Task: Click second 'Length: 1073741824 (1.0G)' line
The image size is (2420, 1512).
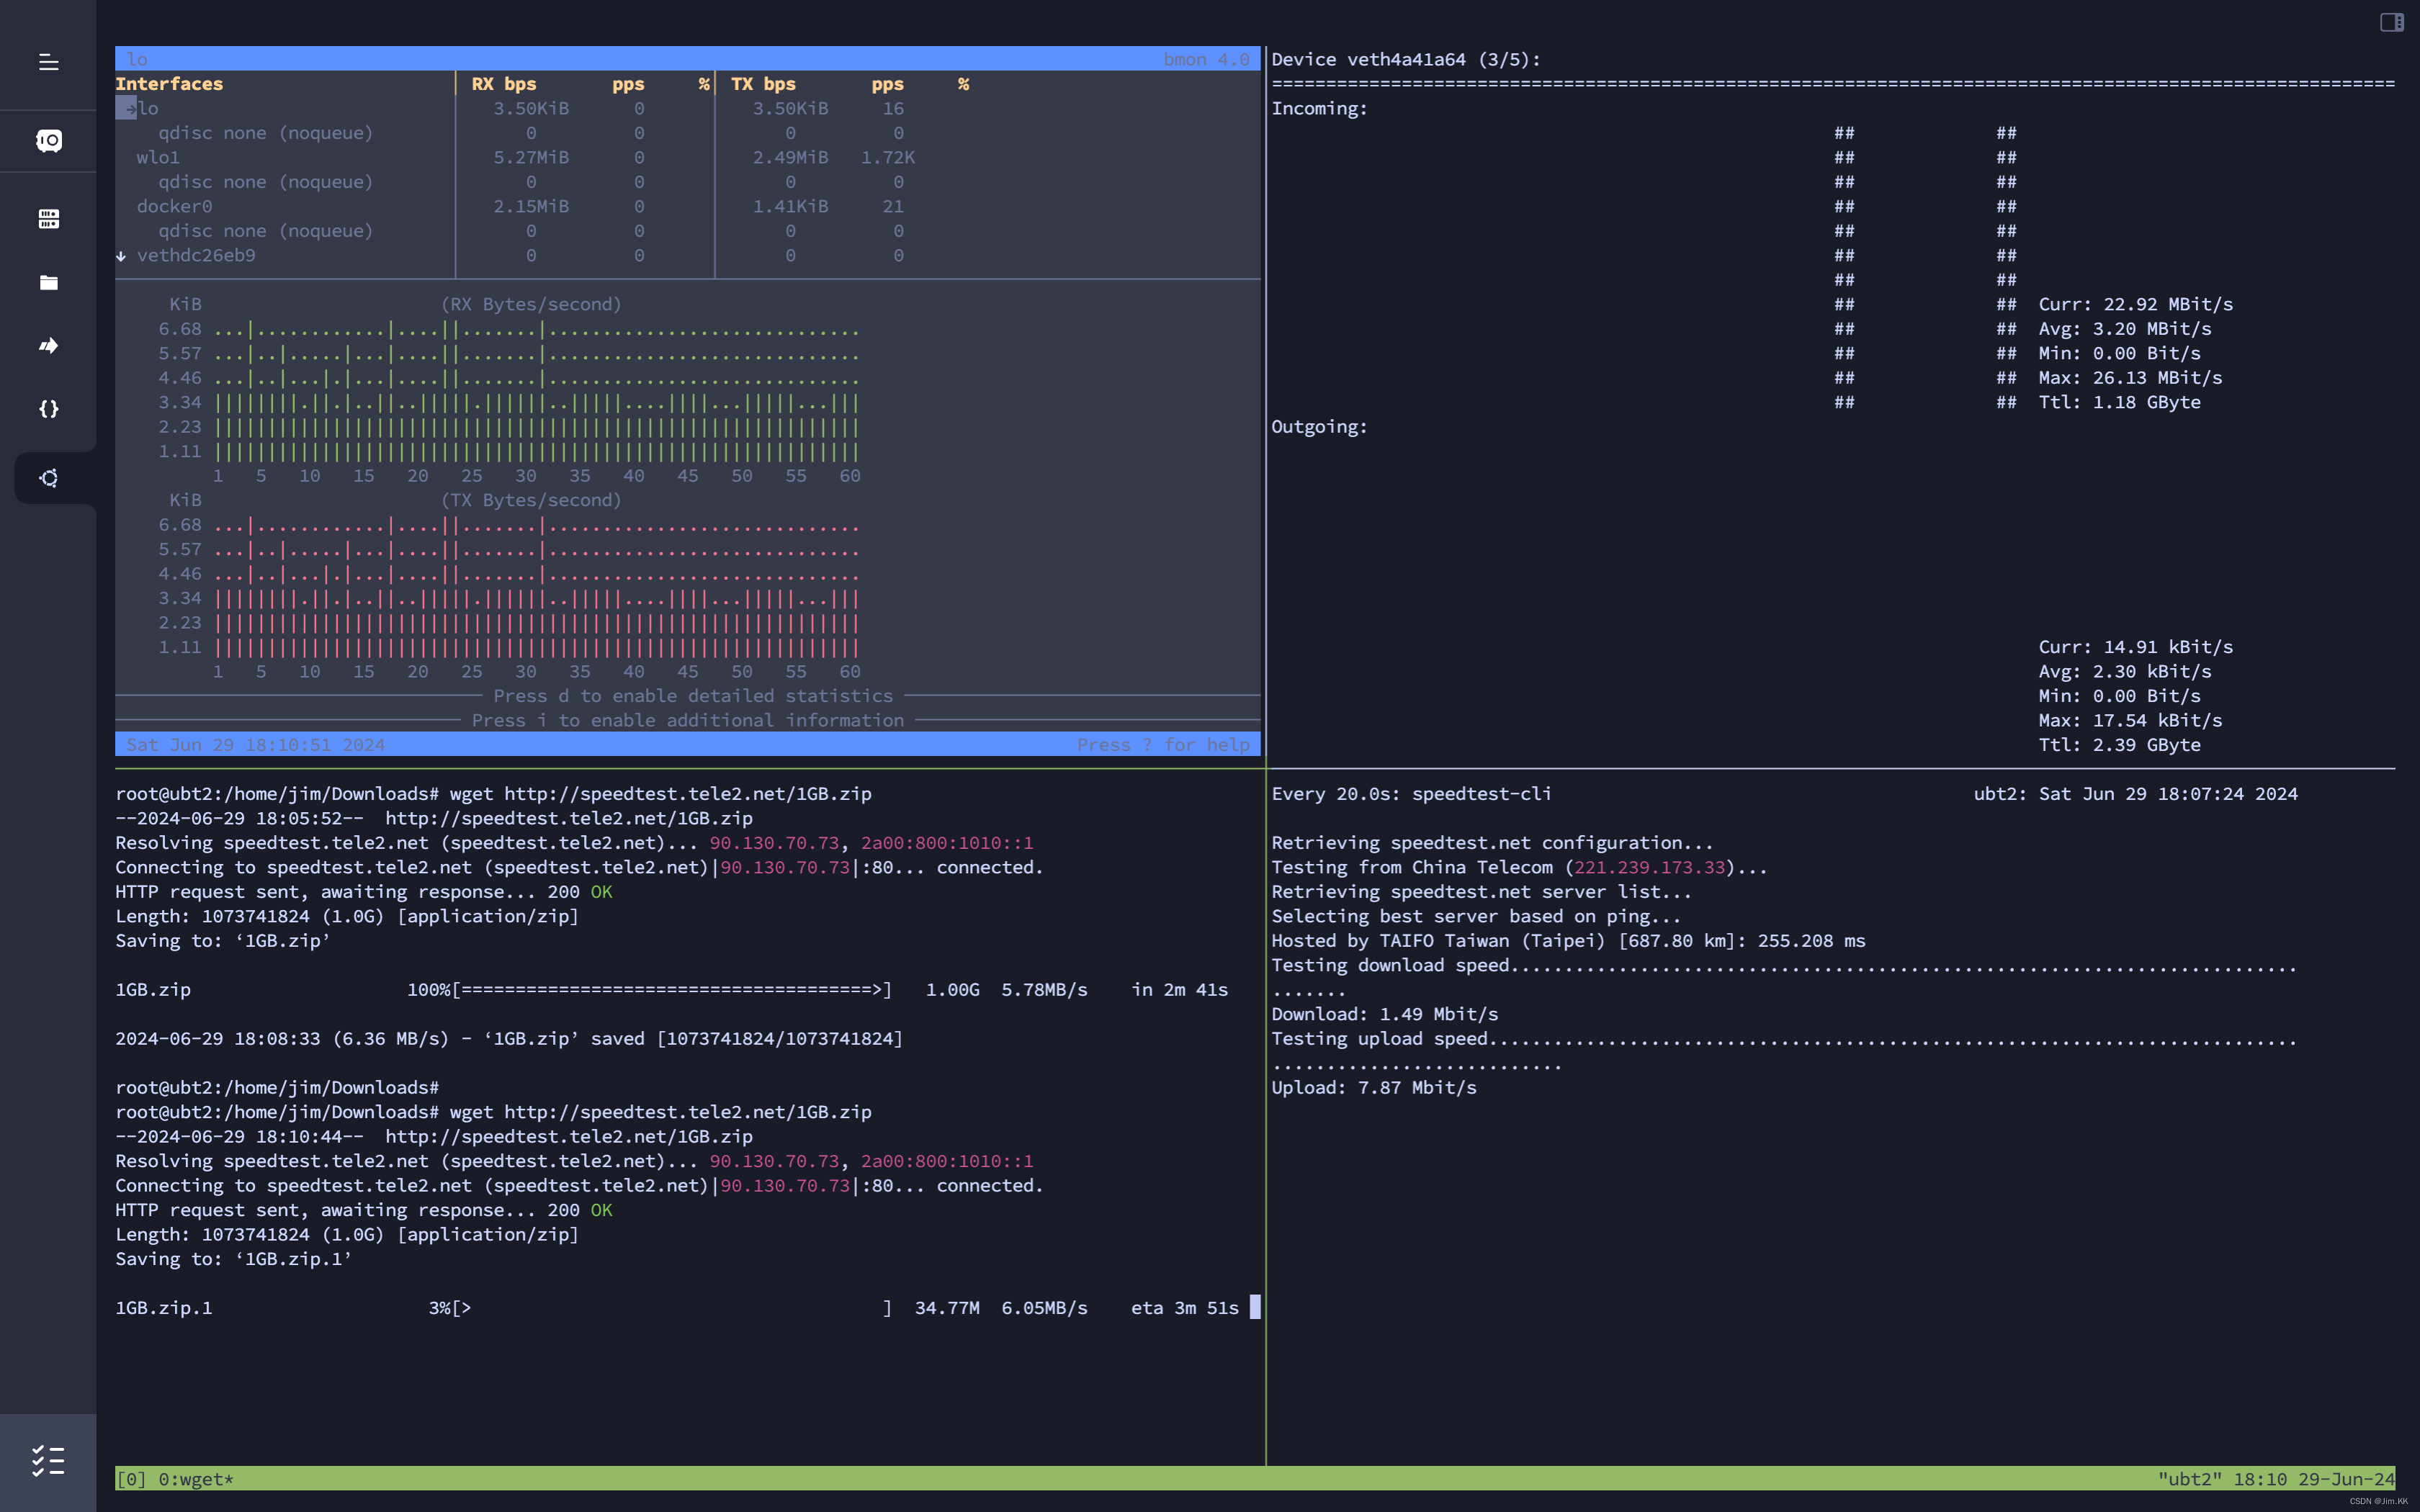Action: (x=347, y=1235)
